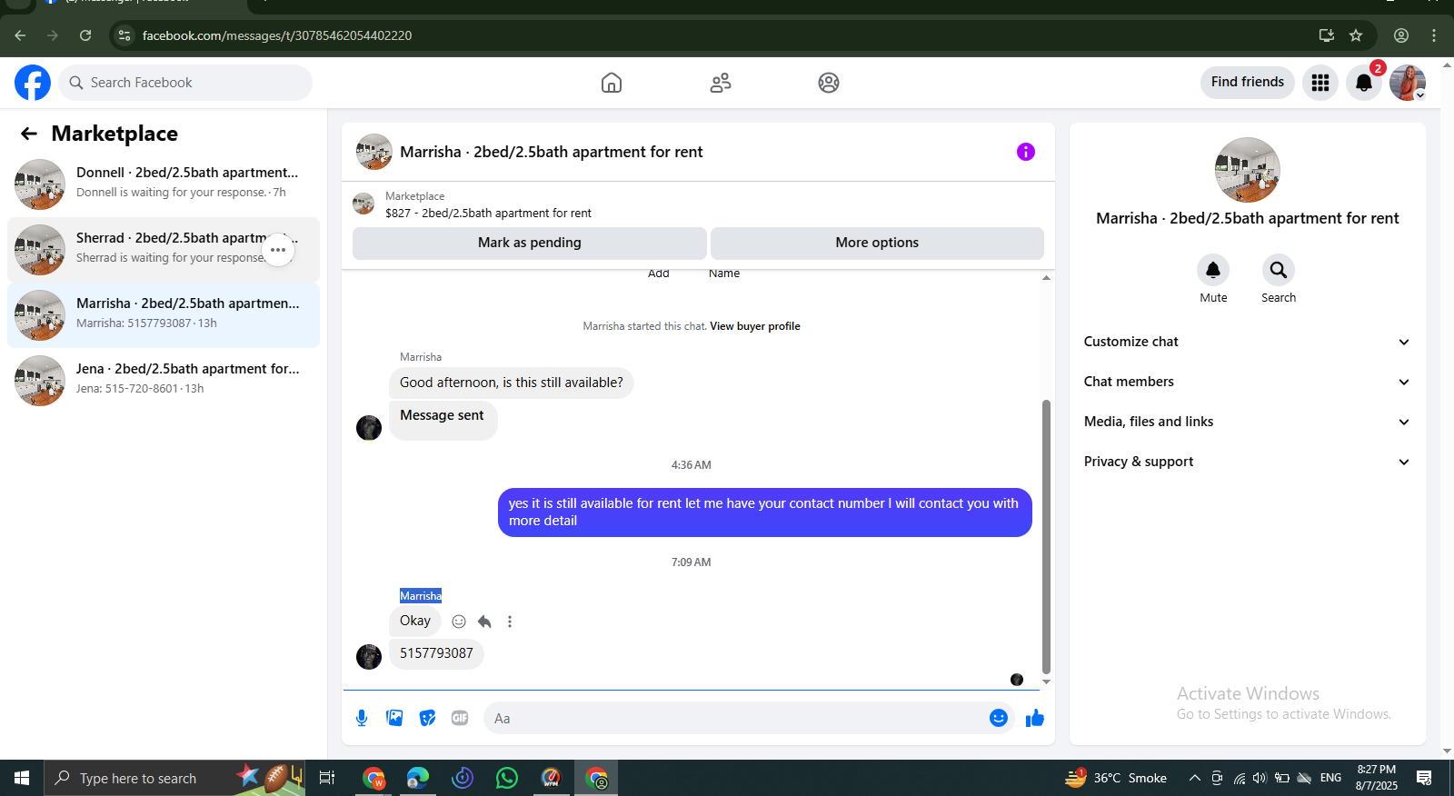The image size is (1454, 796).
Task: Select the Marrisha apartment conversation
Action: click(164, 315)
